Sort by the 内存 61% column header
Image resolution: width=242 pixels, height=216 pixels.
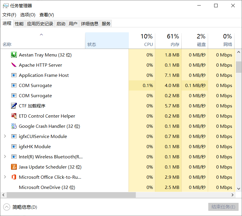tap(168, 41)
